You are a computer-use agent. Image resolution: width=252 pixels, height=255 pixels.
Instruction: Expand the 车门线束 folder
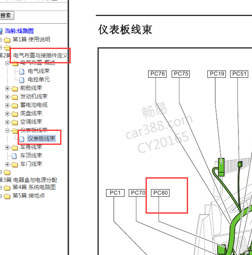[x=7, y=164]
